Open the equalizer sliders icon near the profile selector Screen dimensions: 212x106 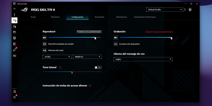pos(190,10)
